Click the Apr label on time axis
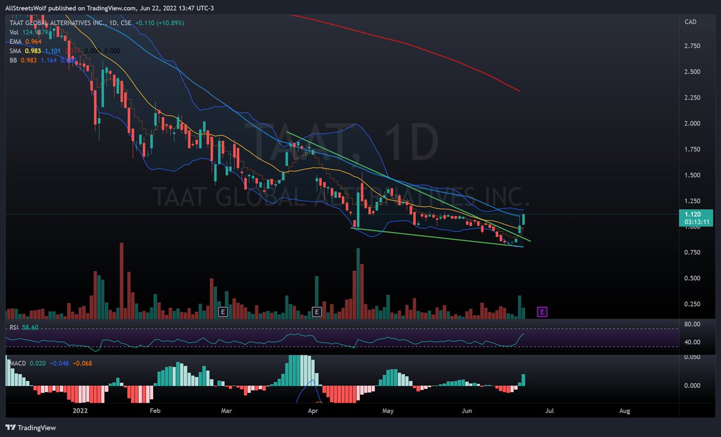Viewport: 721px width, 437px height. coord(313,411)
